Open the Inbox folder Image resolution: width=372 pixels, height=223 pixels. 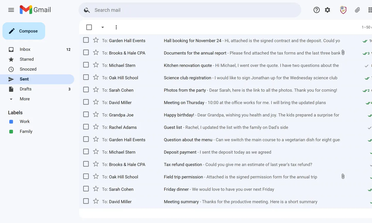pyautogui.click(x=37, y=49)
